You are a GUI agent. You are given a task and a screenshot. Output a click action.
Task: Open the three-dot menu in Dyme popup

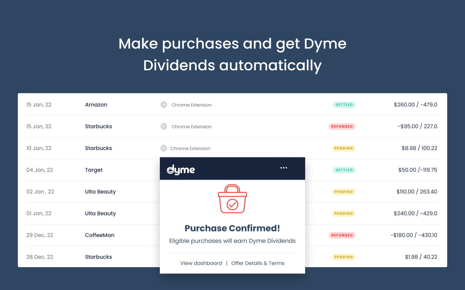click(284, 168)
